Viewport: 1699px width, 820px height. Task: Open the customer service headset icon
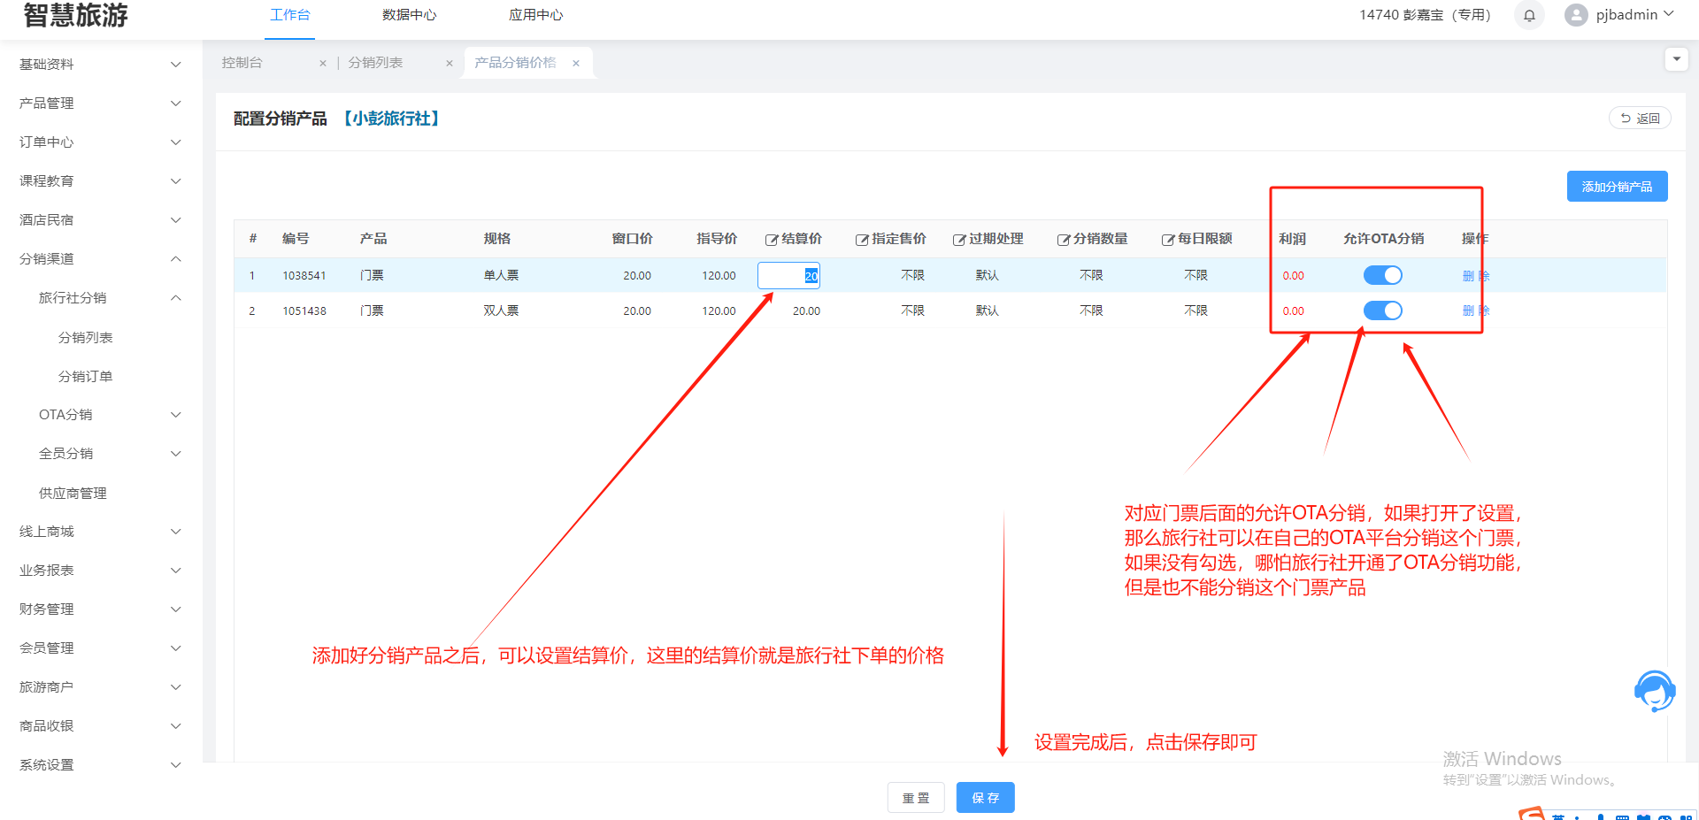coord(1654,691)
